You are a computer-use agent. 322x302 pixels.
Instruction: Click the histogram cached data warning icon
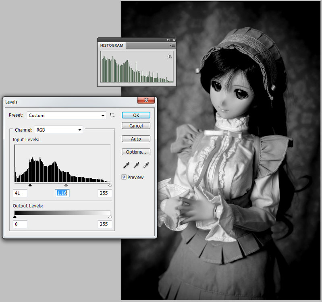(169, 57)
